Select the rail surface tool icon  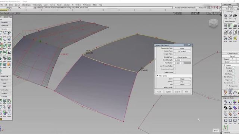pos(5,39)
